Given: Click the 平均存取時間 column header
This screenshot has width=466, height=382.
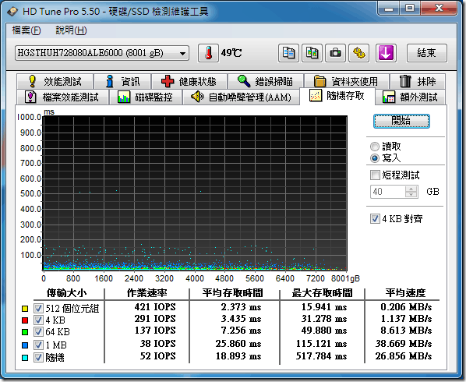Looking at the screenshot, I should (233, 293).
